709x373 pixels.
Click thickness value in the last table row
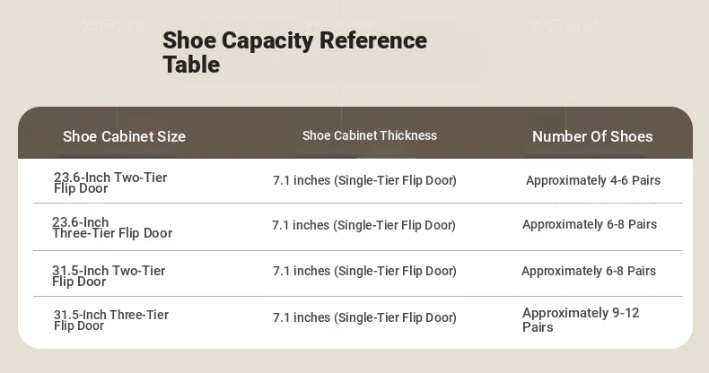[364, 317]
